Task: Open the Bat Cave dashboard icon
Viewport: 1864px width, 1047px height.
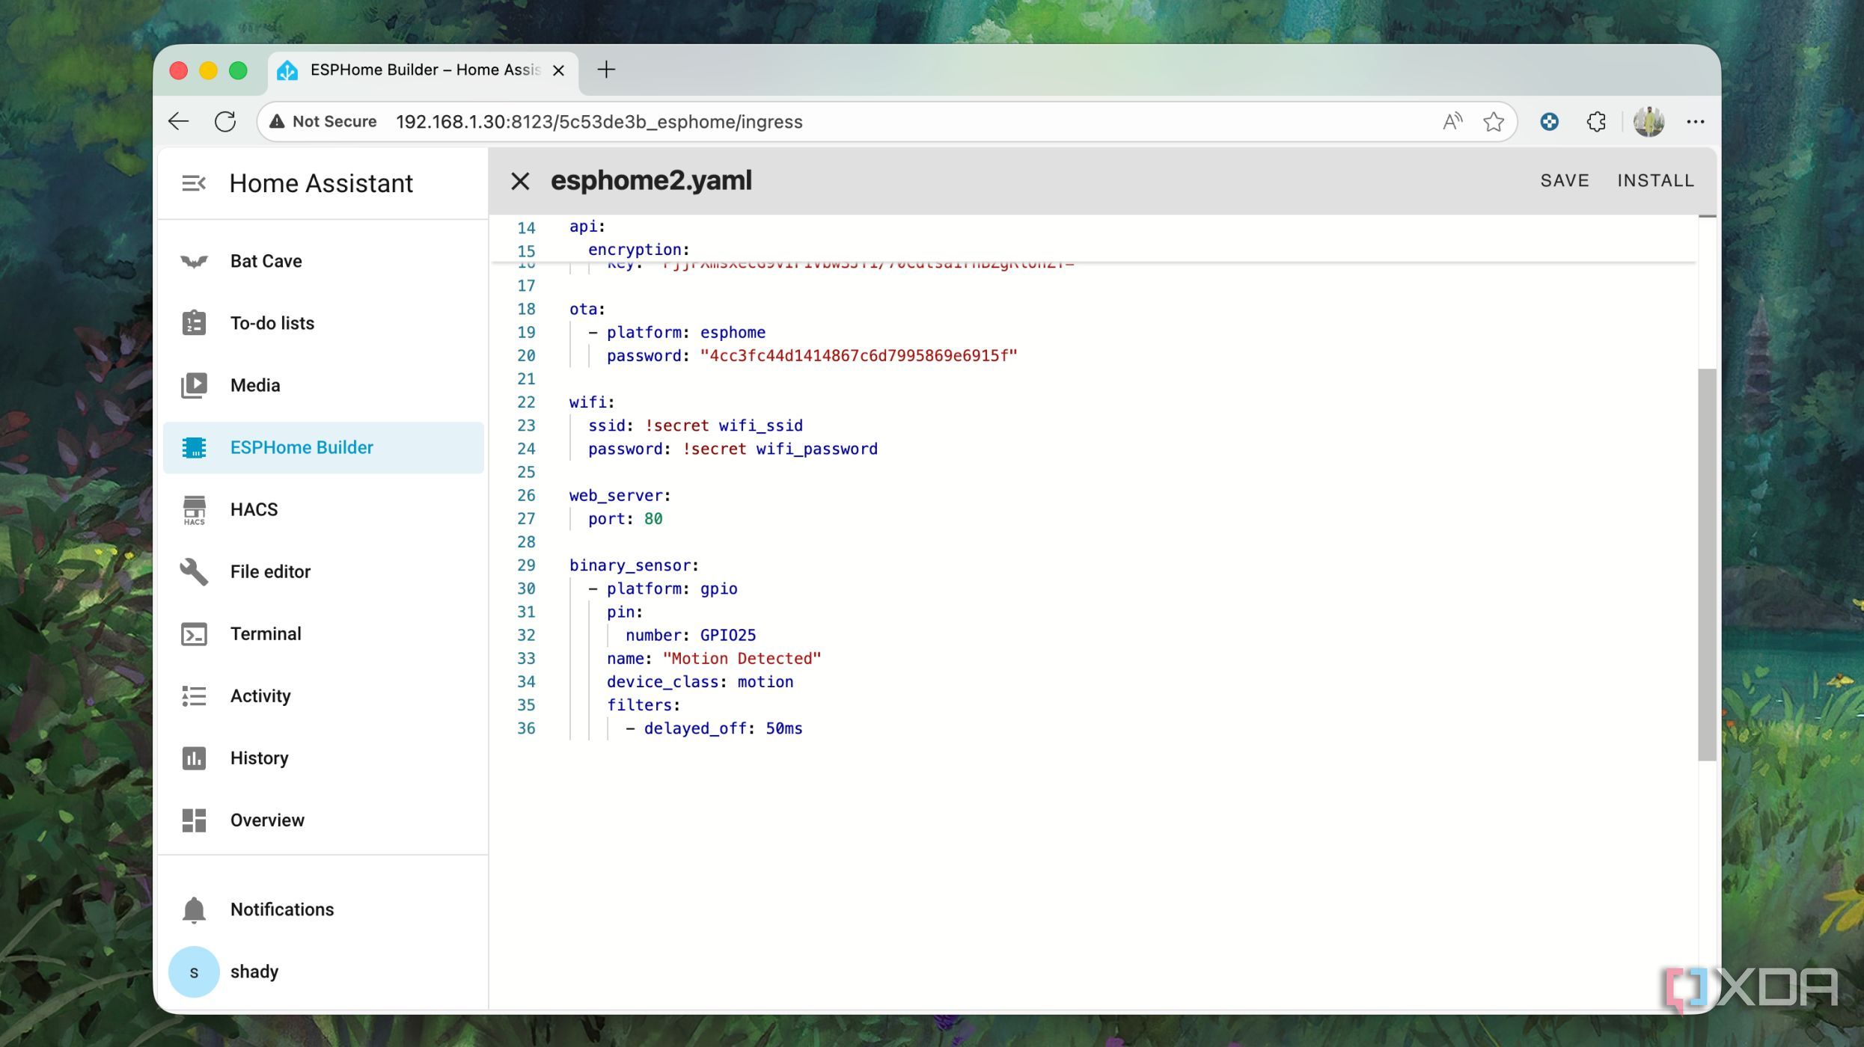Action: pos(194,261)
